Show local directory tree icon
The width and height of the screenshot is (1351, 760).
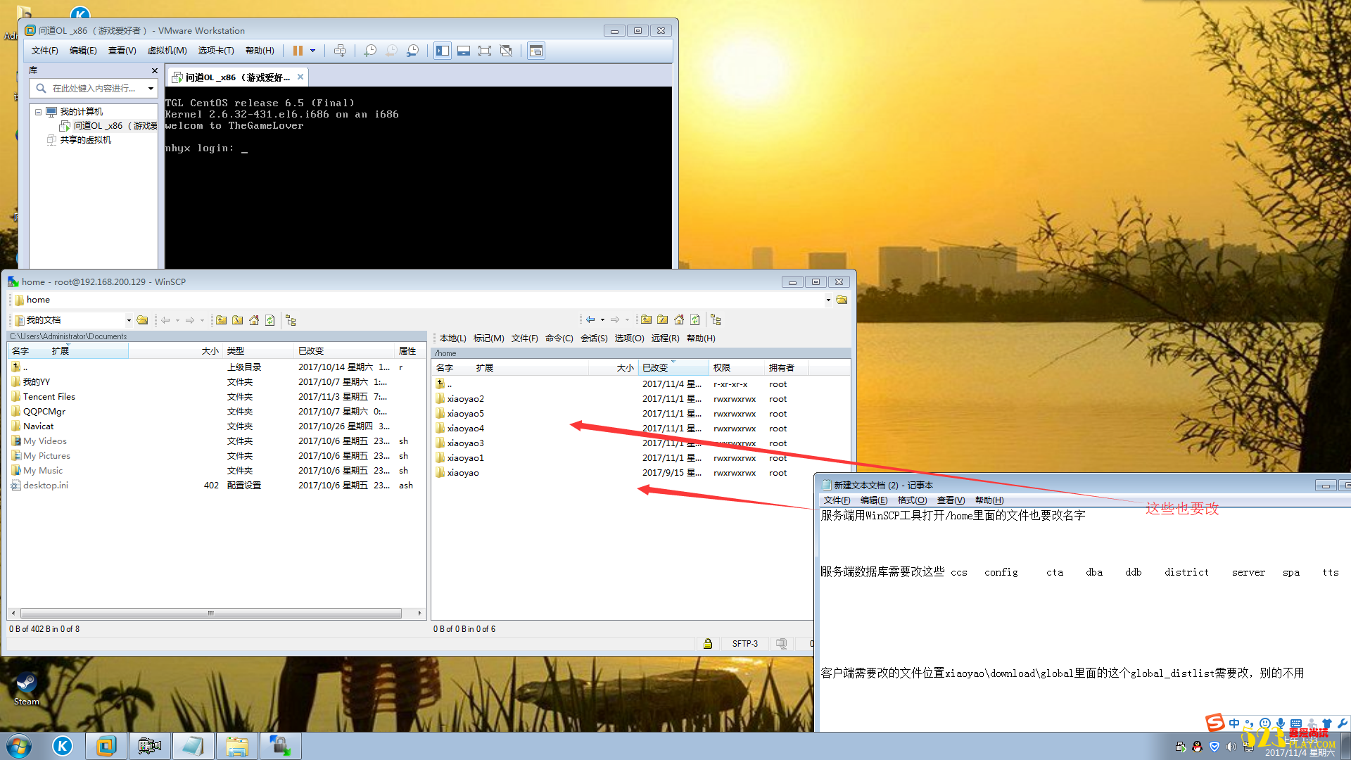point(291,320)
